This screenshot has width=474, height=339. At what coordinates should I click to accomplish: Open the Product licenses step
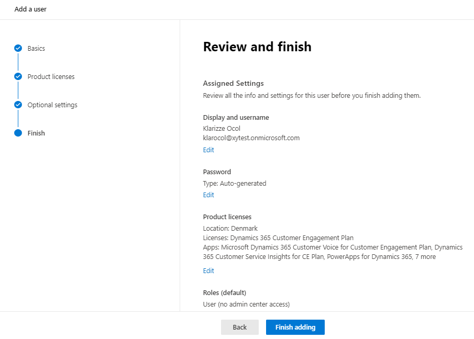tap(51, 77)
